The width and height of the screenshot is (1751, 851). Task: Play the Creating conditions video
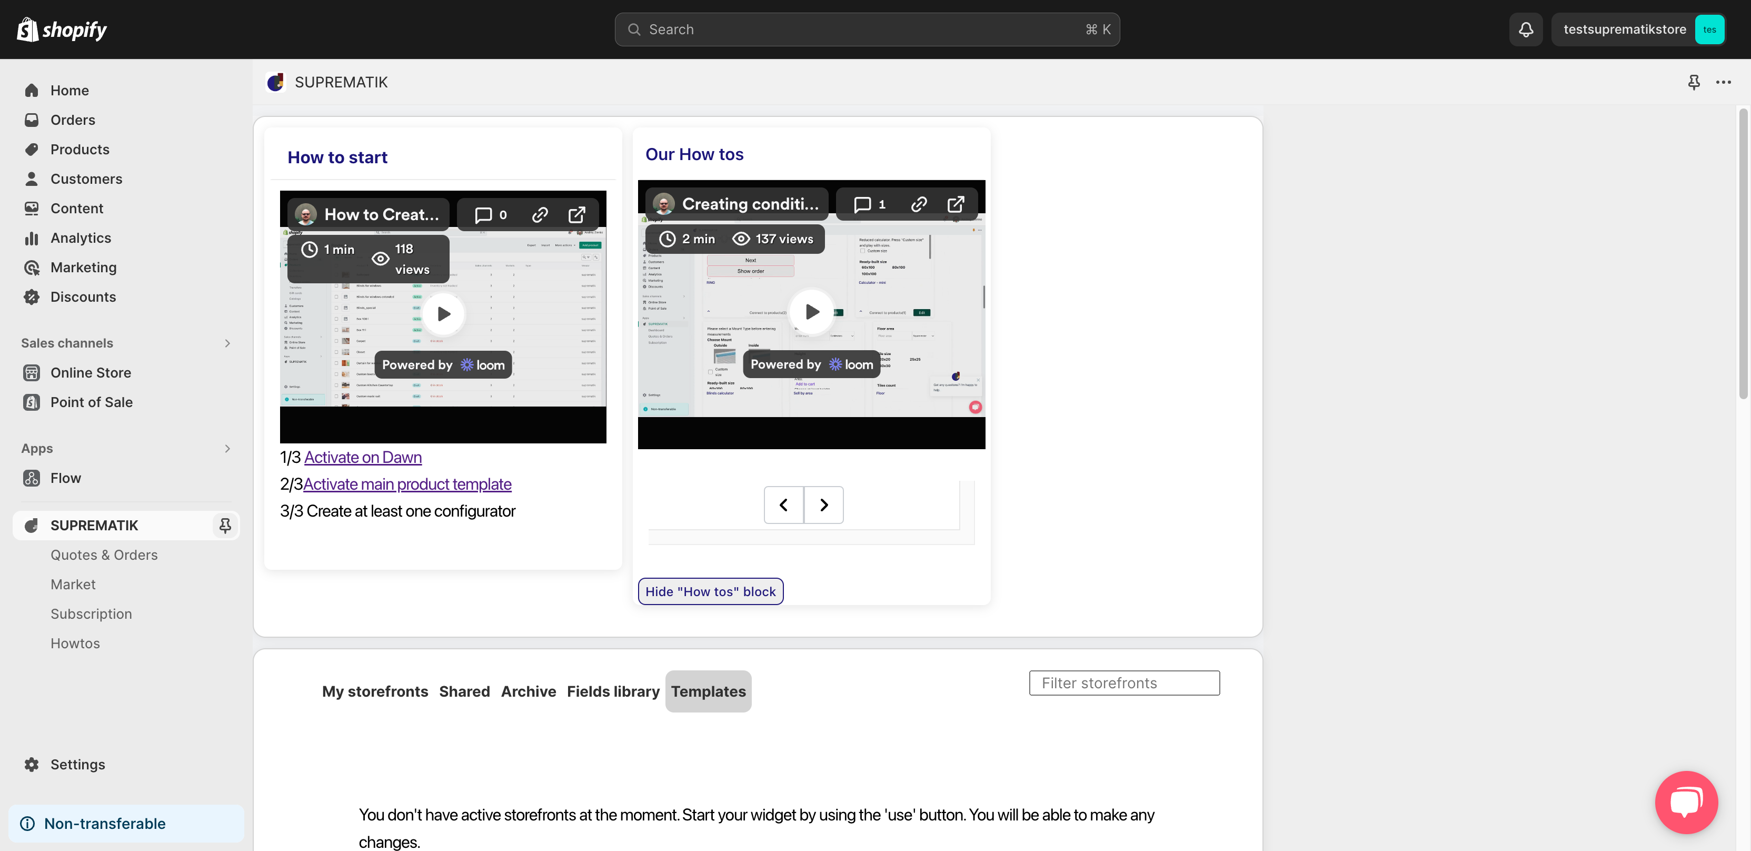pos(812,311)
